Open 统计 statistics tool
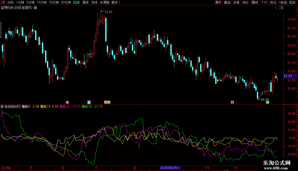This screenshot has height=171, width=298. (246, 2)
